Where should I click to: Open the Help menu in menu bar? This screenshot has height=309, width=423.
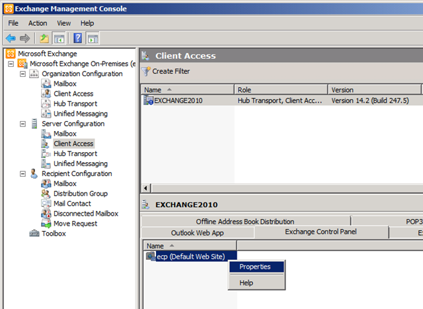pyautogui.click(x=87, y=23)
